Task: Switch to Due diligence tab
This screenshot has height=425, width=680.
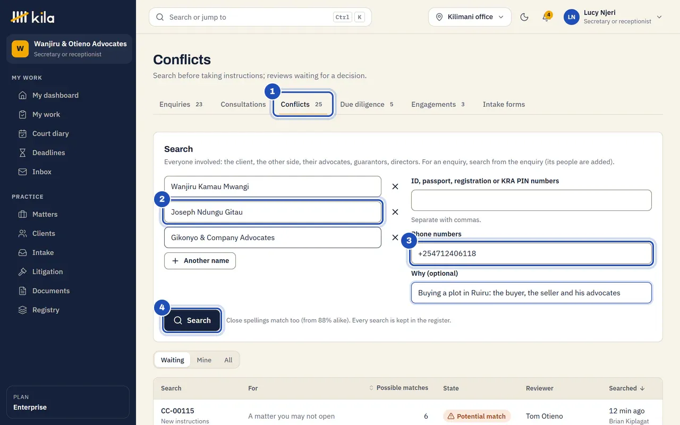Action: 367,105
